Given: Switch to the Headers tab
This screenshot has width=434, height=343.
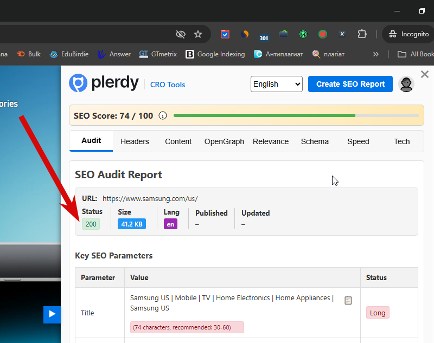Looking at the screenshot, I should pyautogui.click(x=135, y=141).
